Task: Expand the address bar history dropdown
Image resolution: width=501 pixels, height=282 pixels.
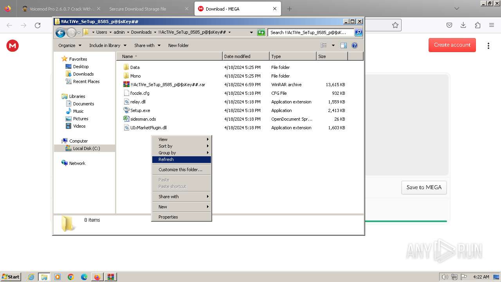Action: pos(251,33)
